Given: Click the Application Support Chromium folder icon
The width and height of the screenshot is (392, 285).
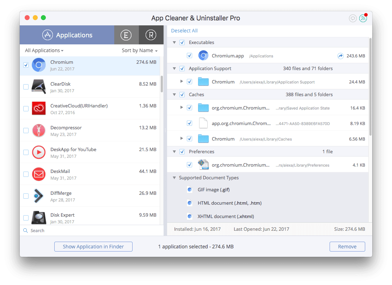Looking at the screenshot, I should click(203, 82).
